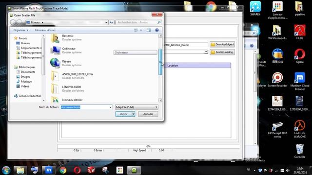Open File Explorer from the taskbar
The width and height of the screenshot is (312, 175).
(x=20, y=170)
